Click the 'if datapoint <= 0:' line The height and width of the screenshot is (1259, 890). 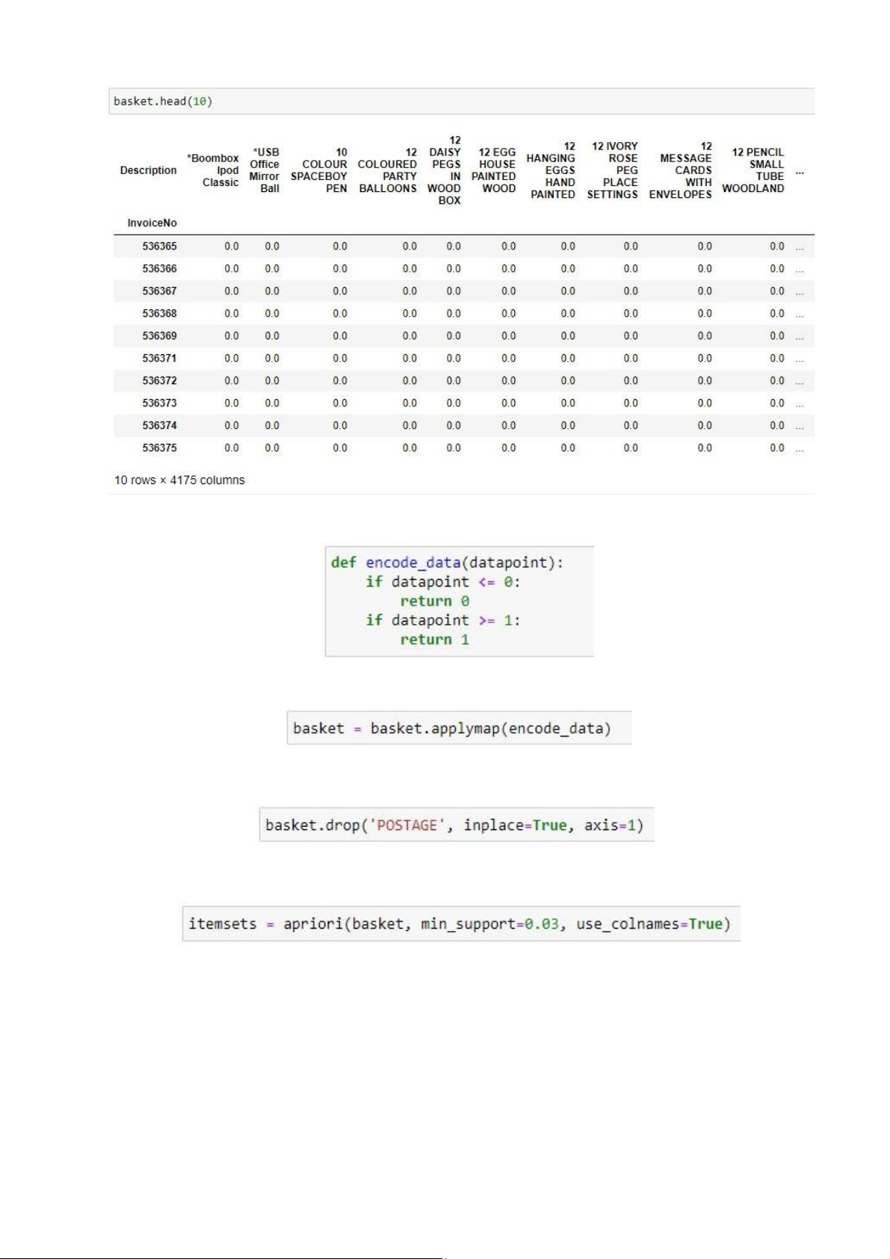(443, 581)
